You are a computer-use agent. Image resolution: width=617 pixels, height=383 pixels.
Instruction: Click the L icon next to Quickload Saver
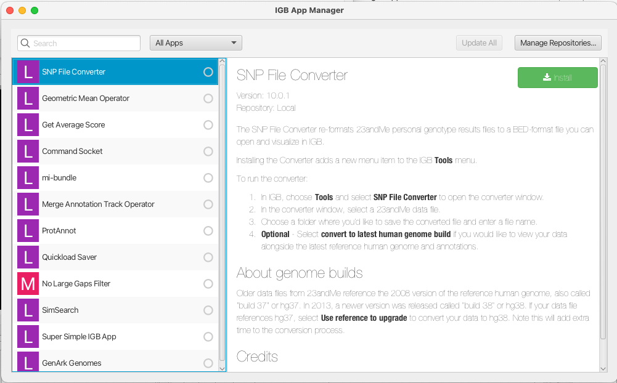tap(28, 257)
